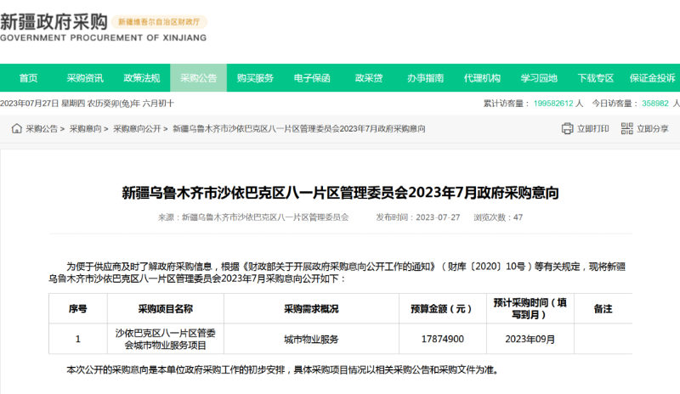Click the printer icon for 立即打印
This screenshot has height=394, width=680.
pos(568,129)
